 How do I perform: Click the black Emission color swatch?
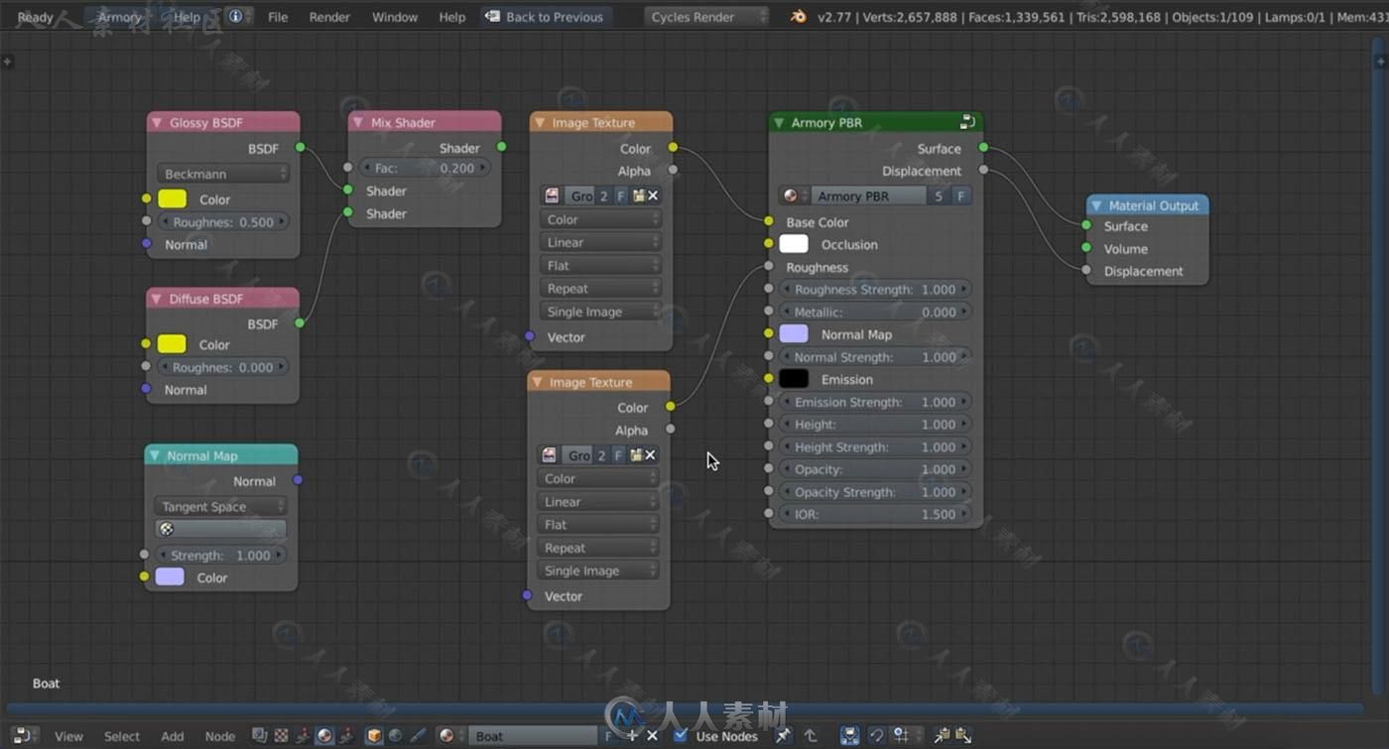[x=794, y=379]
